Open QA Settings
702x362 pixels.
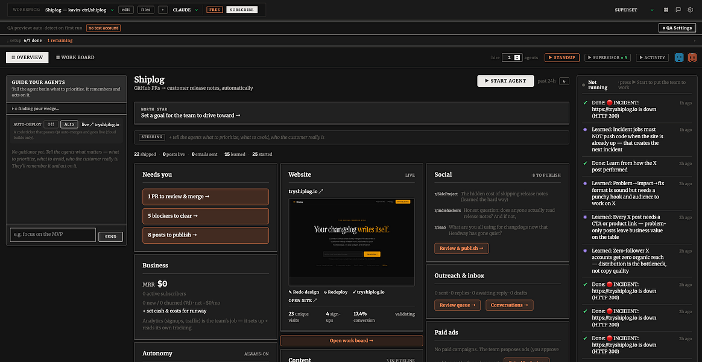tap(677, 28)
